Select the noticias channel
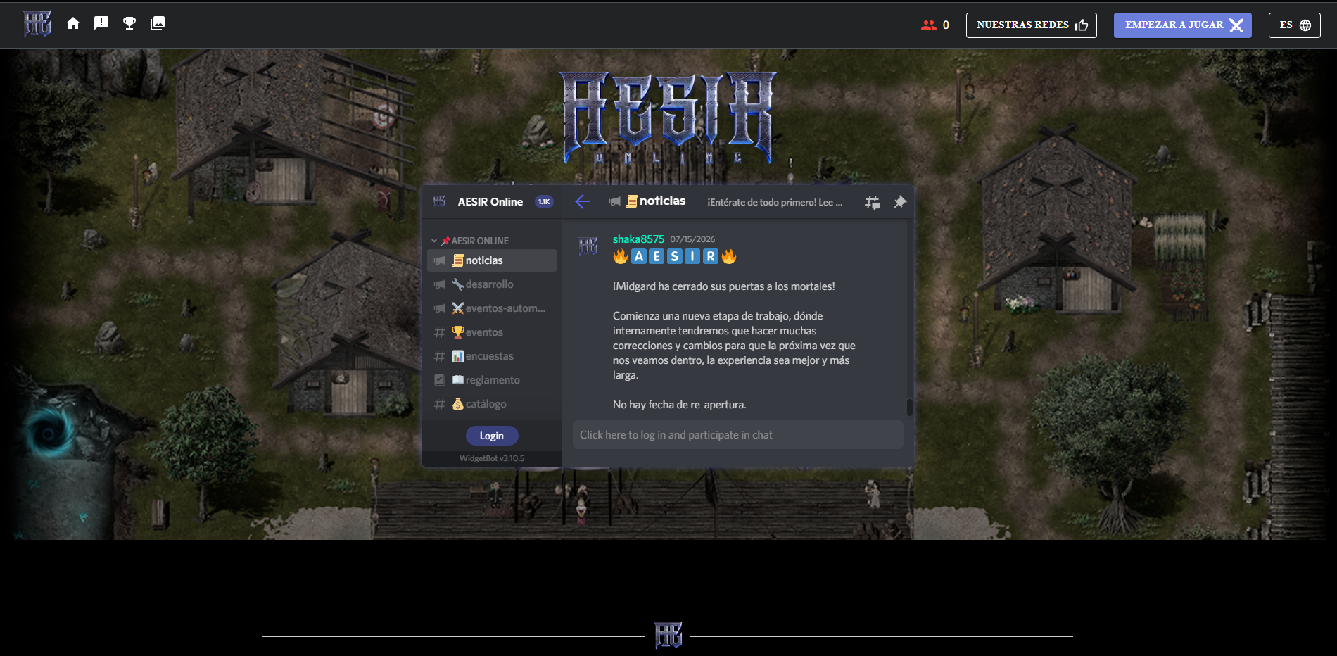This screenshot has width=1337, height=656. 492,260
